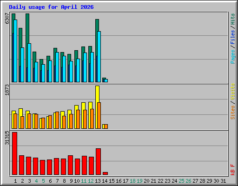Click the red KB bar for day 5

pos(42,167)
